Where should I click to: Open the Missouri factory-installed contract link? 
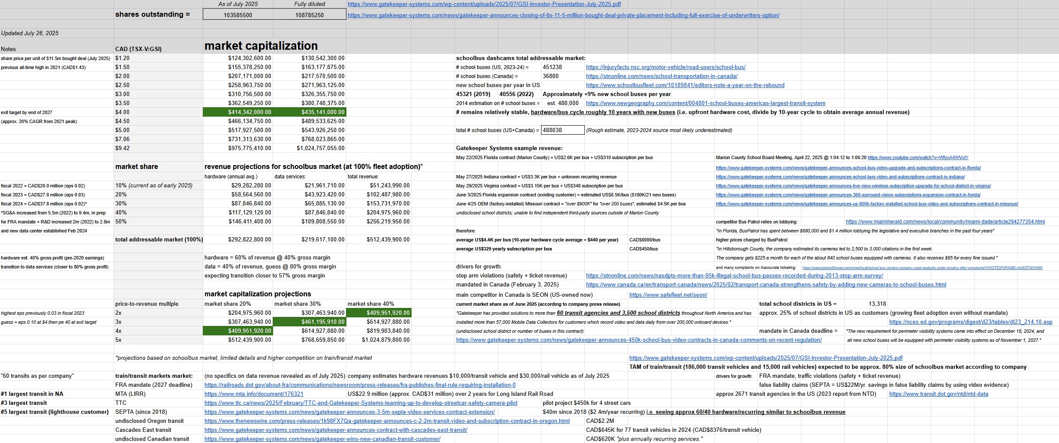click(x=867, y=204)
